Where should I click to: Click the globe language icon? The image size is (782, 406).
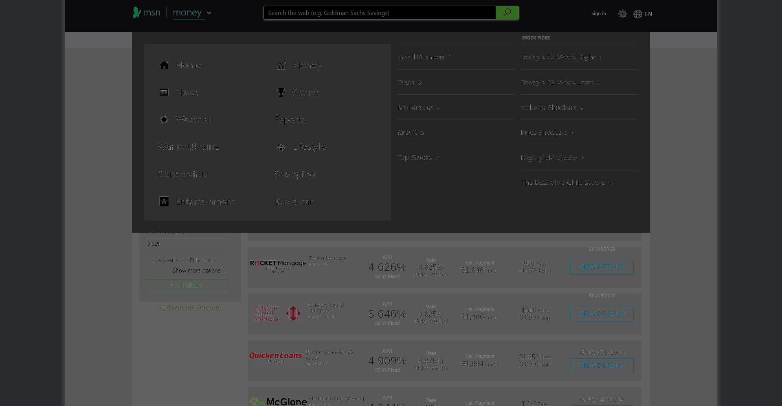pos(638,14)
